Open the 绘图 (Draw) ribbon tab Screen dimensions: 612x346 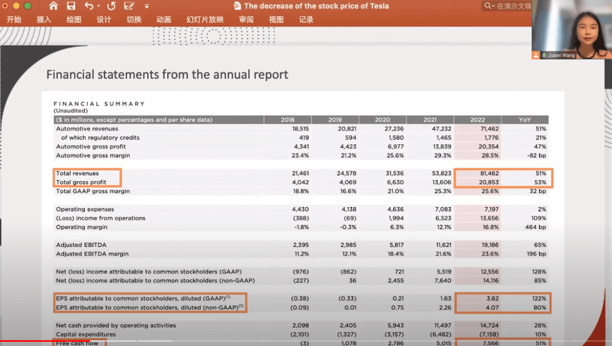click(x=74, y=19)
